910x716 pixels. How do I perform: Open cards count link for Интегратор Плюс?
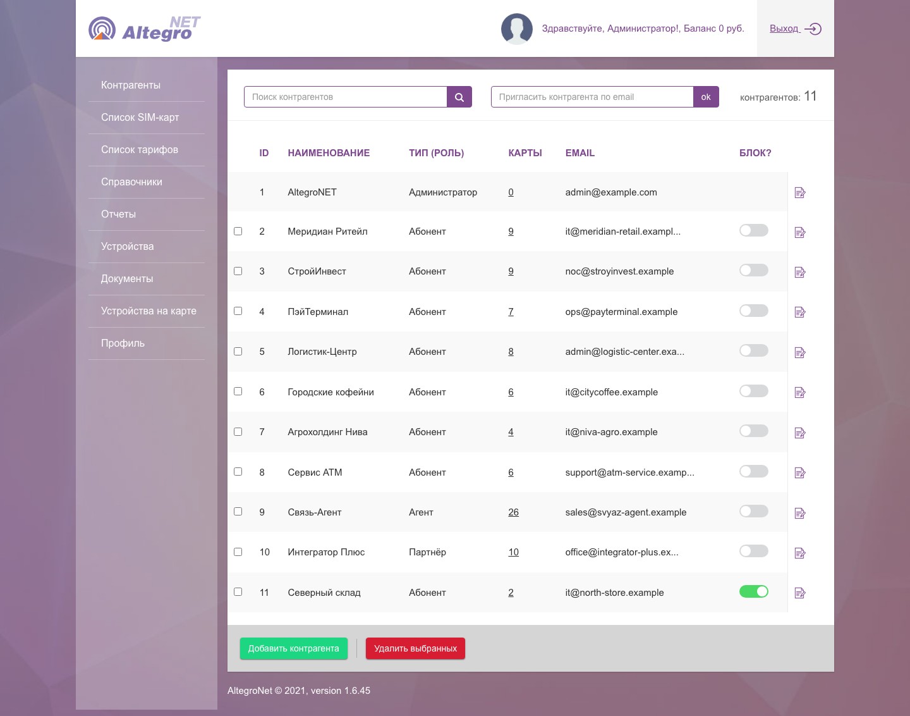tap(513, 552)
